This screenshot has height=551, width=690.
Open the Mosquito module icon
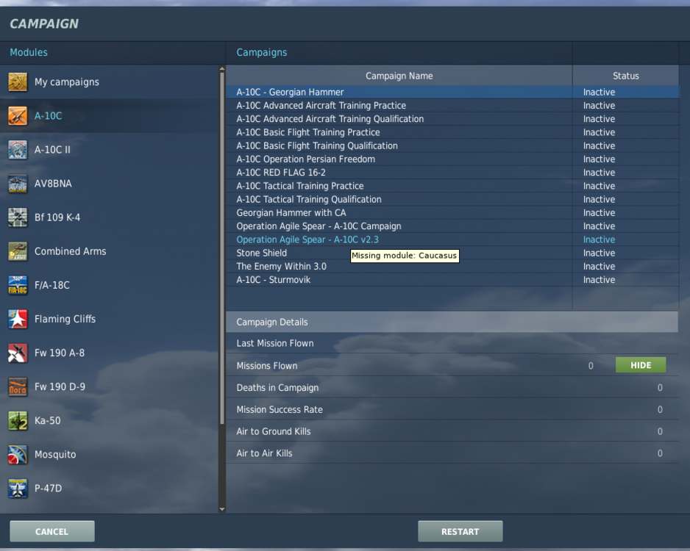click(18, 454)
